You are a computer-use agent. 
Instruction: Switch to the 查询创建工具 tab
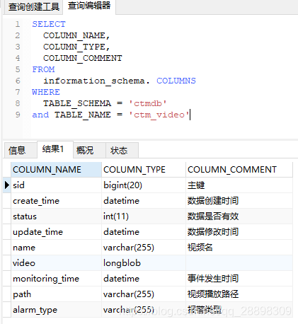[x=34, y=7]
